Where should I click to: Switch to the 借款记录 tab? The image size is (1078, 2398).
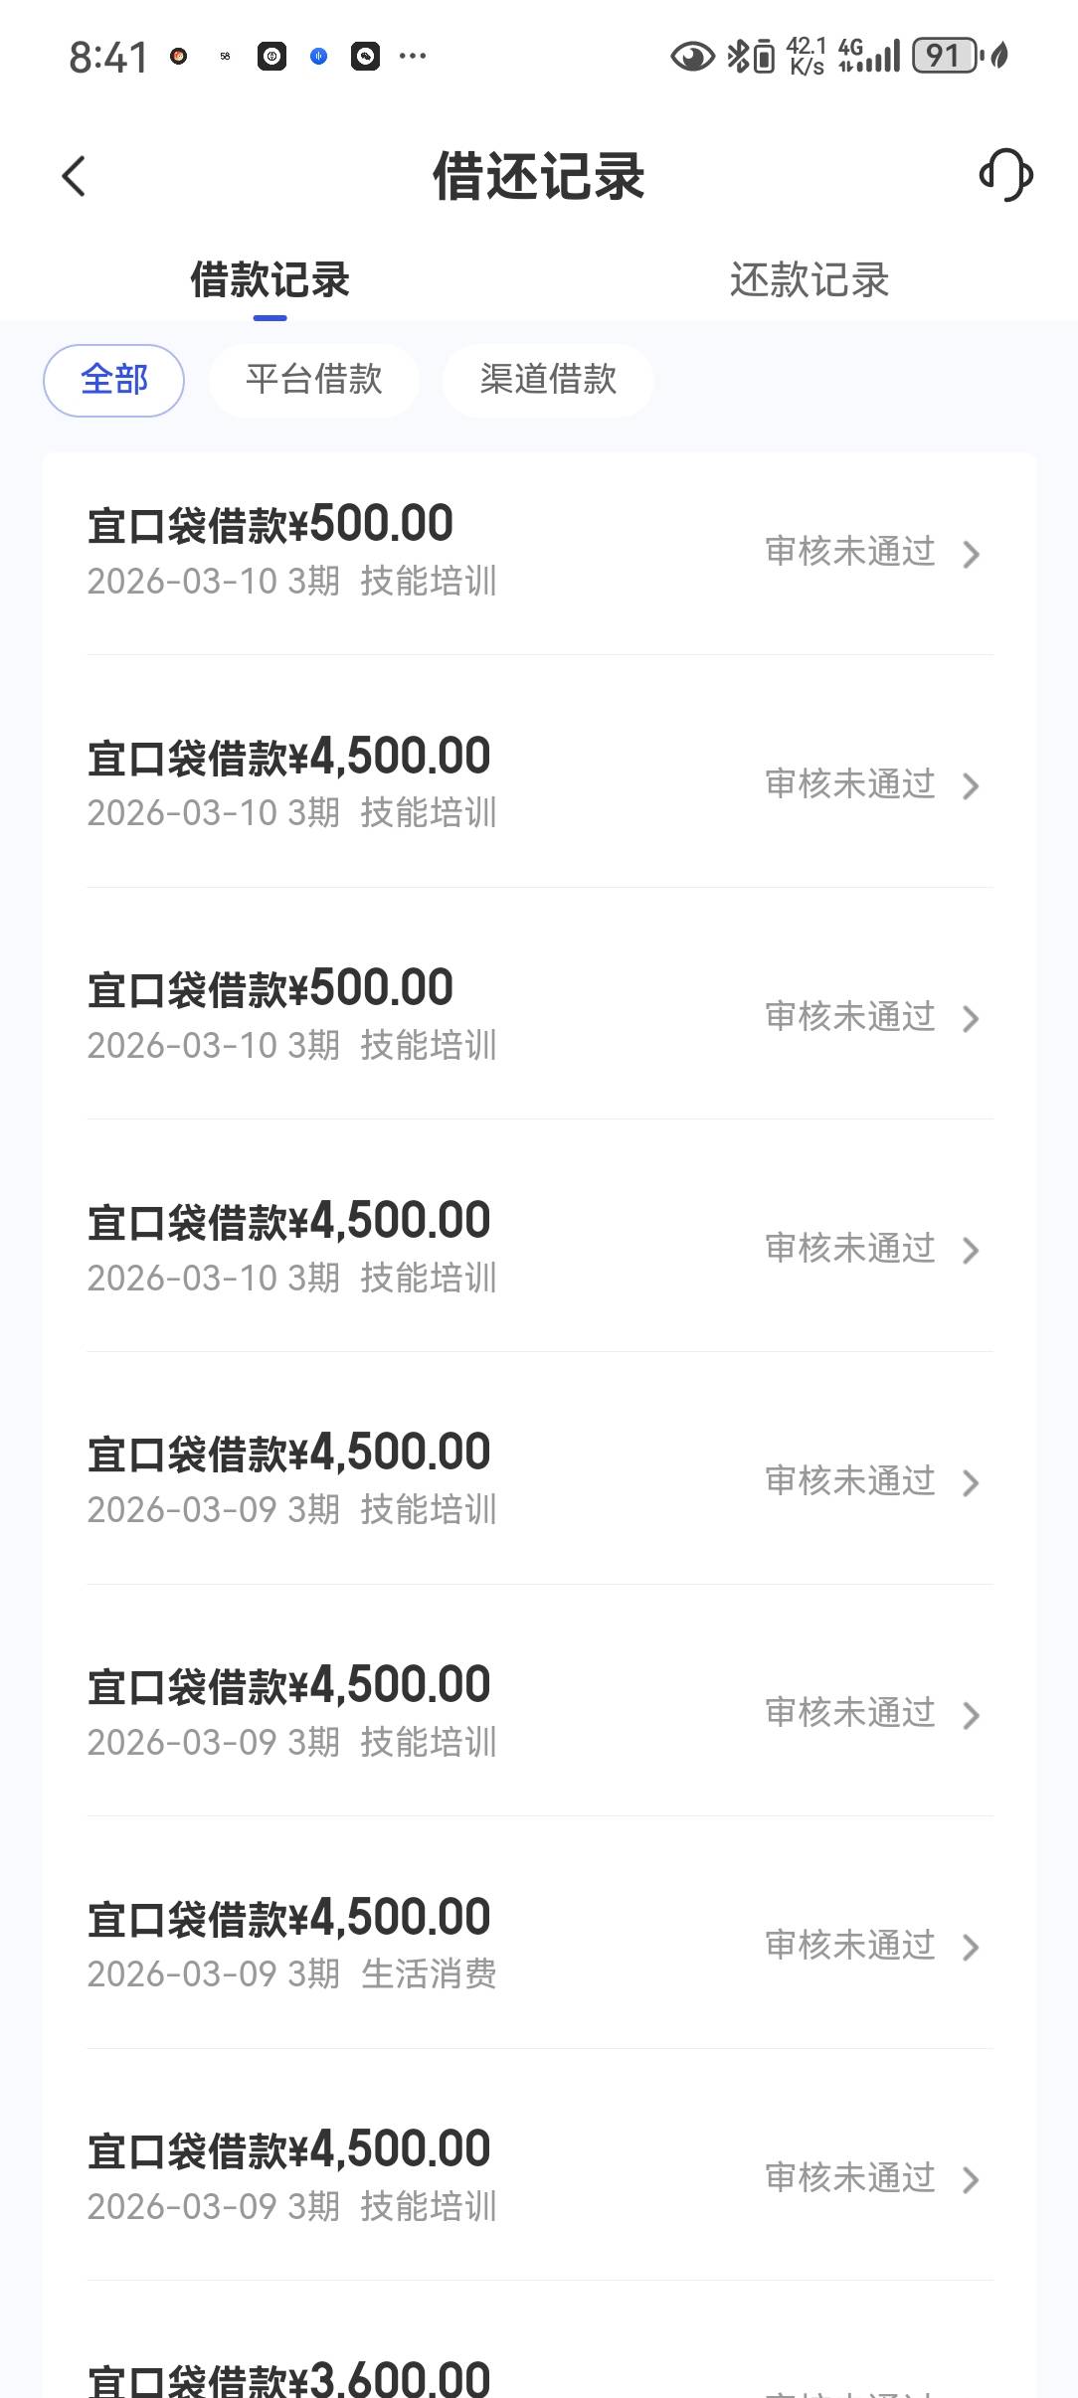point(269,280)
